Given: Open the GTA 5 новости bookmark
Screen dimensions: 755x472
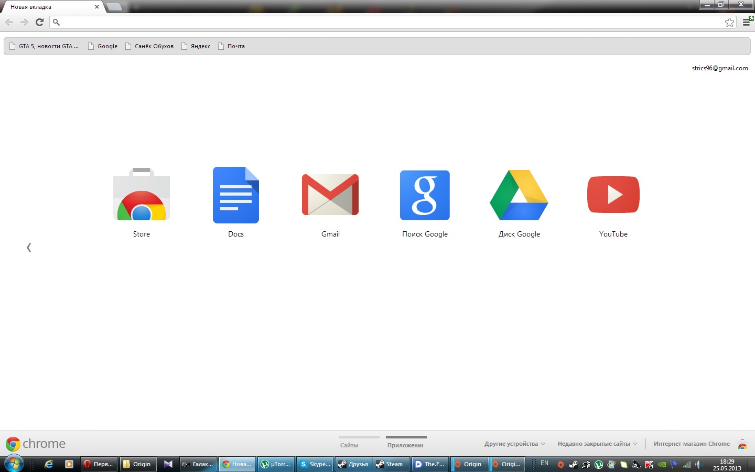Looking at the screenshot, I should tap(45, 46).
